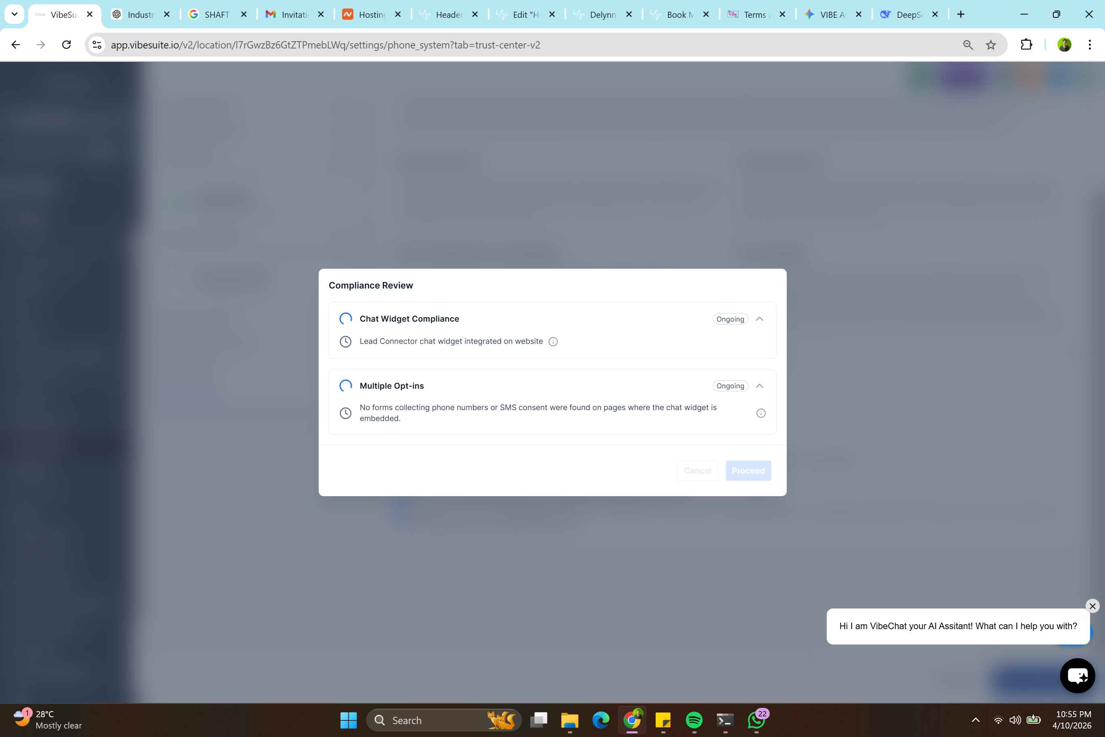Image resolution: width=1105 pixels, height=737 pixels.
Task: Switch to the VIBE A tab
Action: (x=834, y=15)
